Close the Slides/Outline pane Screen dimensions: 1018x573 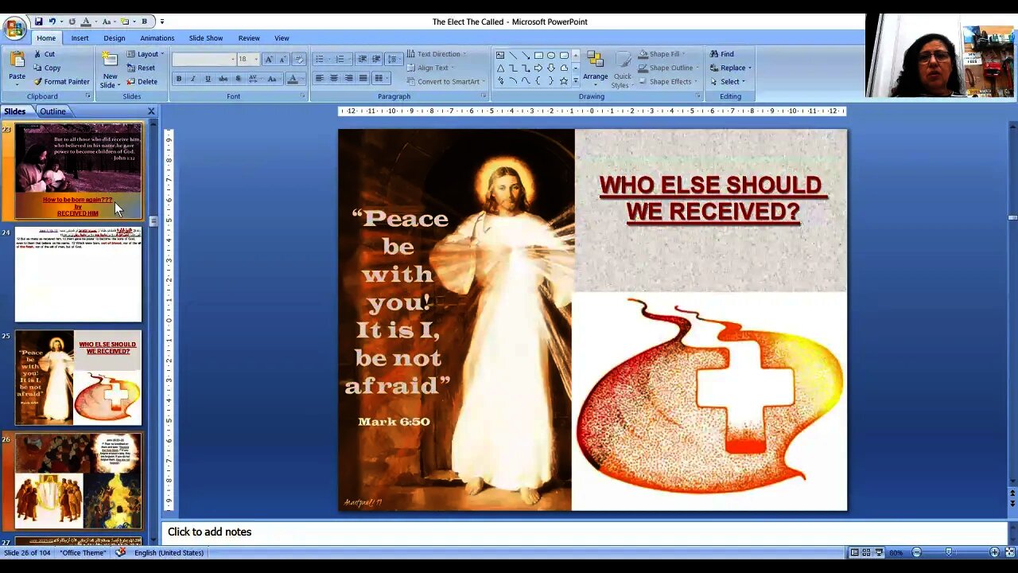pyautogui.click(x=151, y=111)
